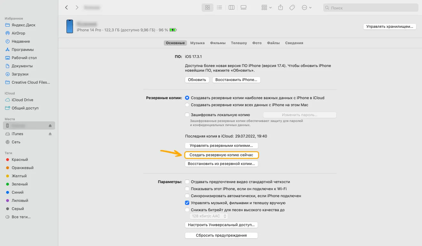The height and width of the screenshot is (246, 422).
Task: Switch to list view
Action: pos(219,7)
